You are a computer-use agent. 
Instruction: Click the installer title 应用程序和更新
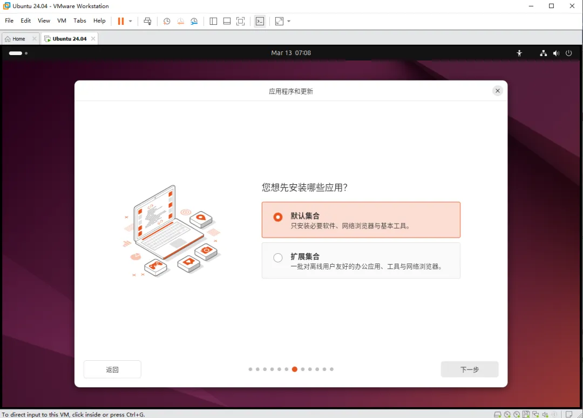pos(291,91)
